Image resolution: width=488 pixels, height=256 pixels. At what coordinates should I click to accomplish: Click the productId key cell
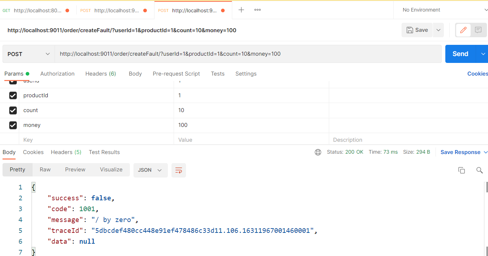[x=96, y=95]
